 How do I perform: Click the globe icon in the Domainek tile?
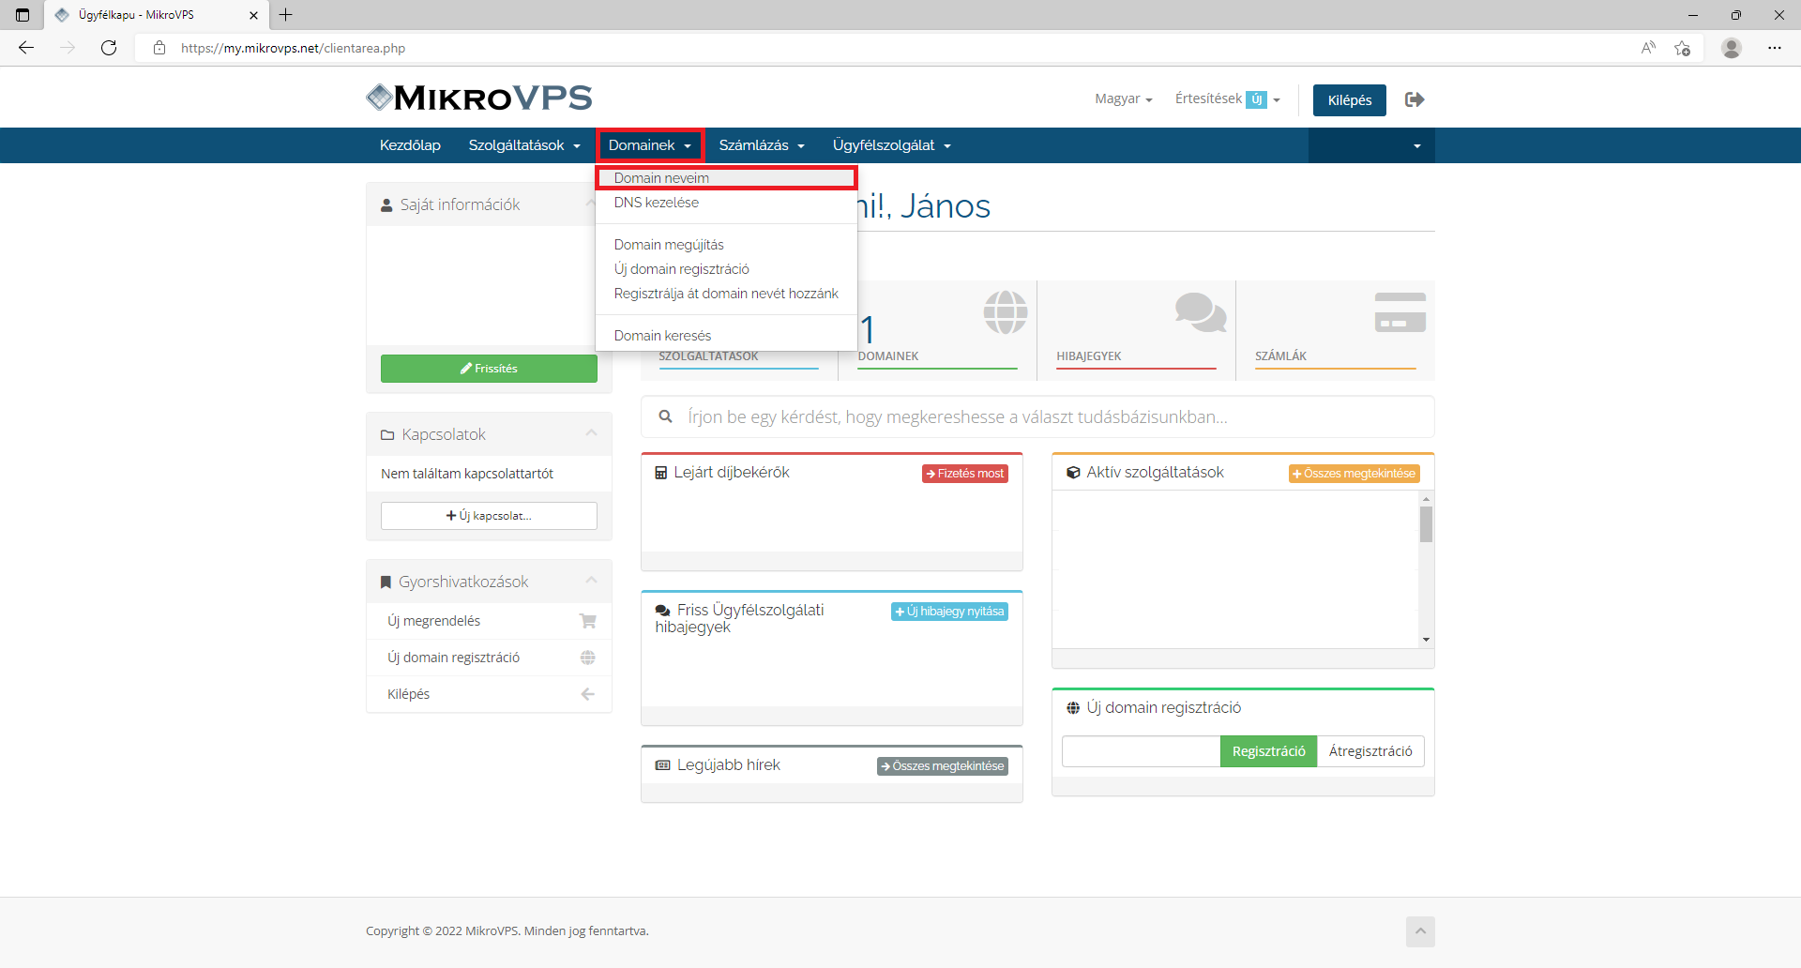click(x=1006, y=311)
